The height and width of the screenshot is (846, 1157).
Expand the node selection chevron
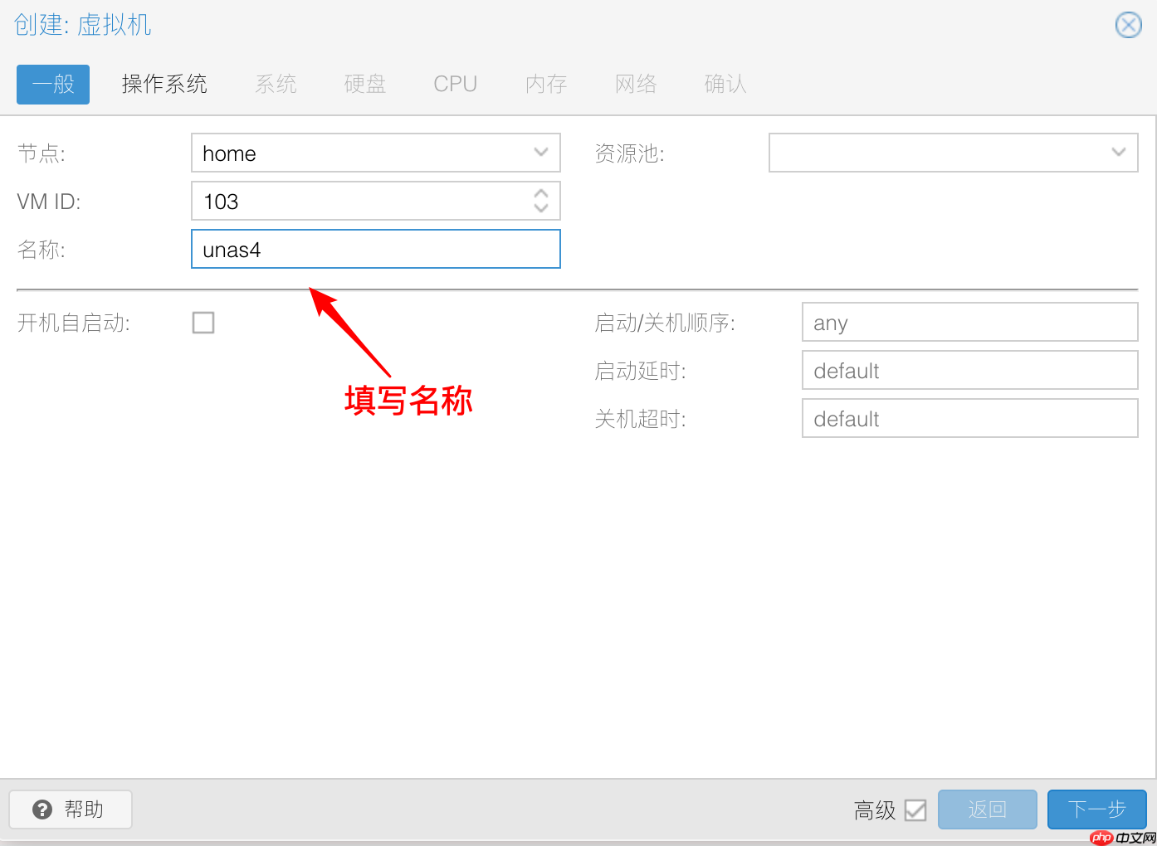540,153
